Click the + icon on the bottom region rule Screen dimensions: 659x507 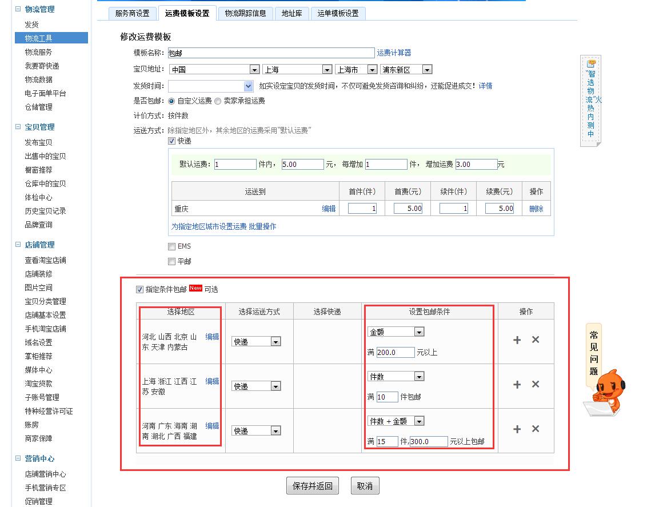[x=517, y=430]
